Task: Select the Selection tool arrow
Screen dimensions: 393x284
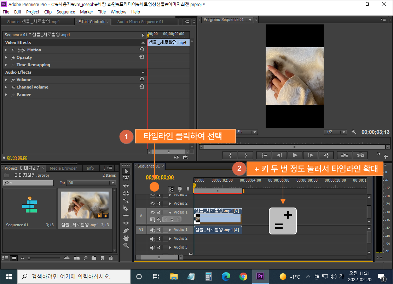Action: (126, 171)
